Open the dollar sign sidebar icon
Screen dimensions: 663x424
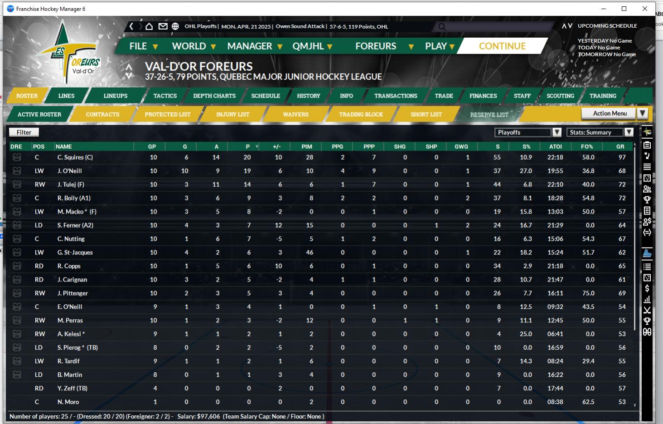647,288
